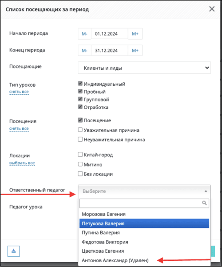Move end date forward one month

[x=135, y=50]
